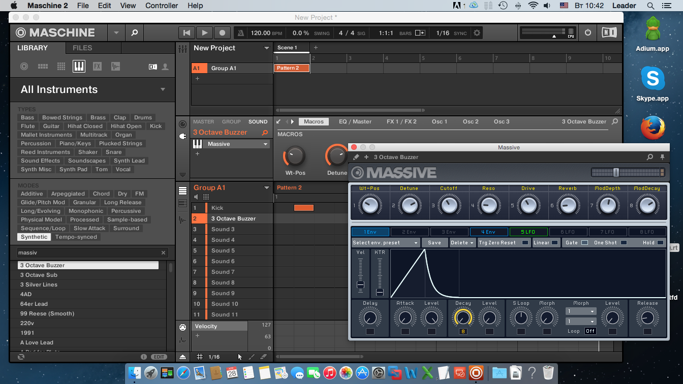This screenshot has width=683, height=384.
Task: Open the settings gear icon in header
Action: click(477, 33)
